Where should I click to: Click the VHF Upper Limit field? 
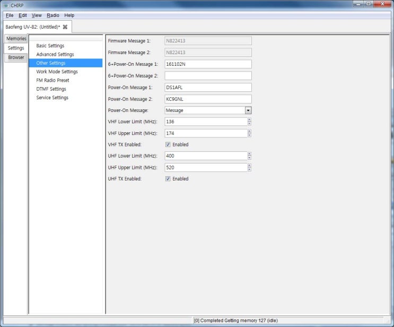[206, 133]
